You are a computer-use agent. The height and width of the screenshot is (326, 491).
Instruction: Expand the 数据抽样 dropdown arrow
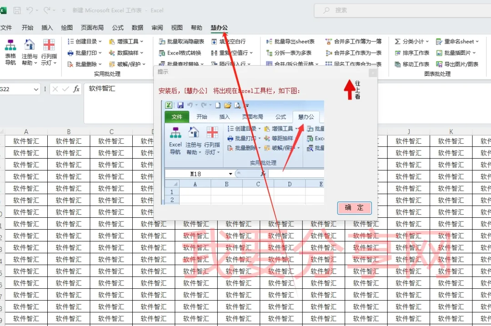(142, 53)
